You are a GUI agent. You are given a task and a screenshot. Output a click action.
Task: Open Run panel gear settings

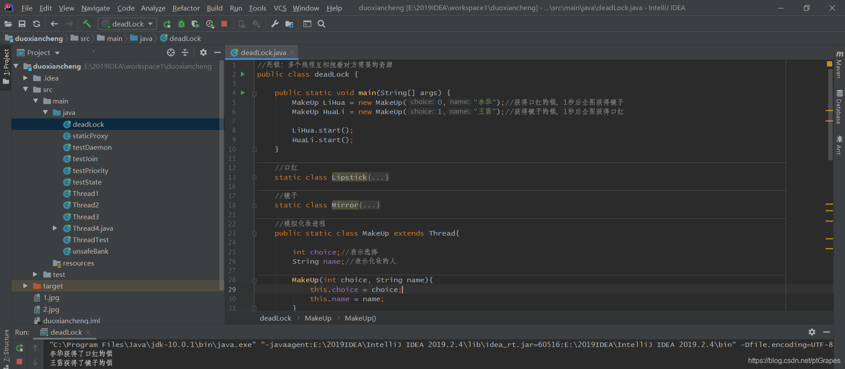[812, 332]
